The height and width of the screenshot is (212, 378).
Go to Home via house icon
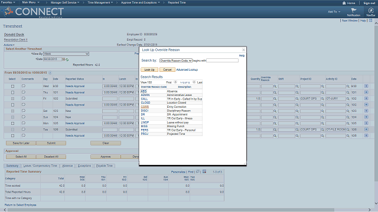point(344,3)
